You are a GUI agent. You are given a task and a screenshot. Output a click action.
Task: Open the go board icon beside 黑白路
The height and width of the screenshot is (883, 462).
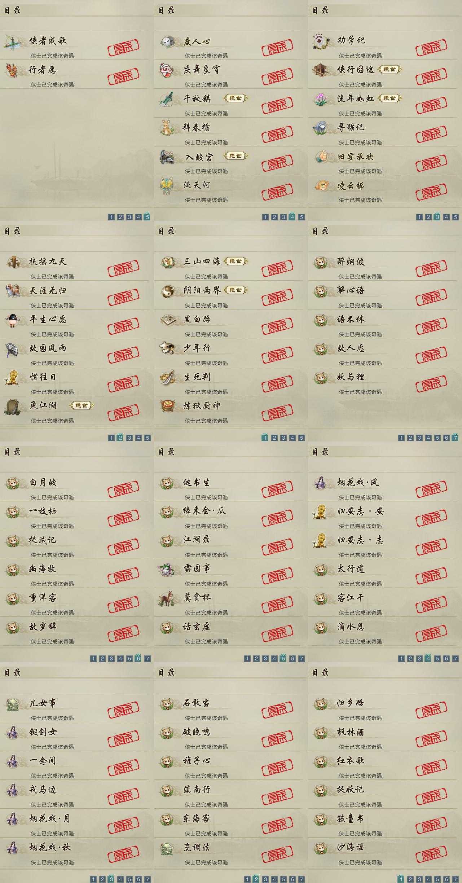coord(167,320)
